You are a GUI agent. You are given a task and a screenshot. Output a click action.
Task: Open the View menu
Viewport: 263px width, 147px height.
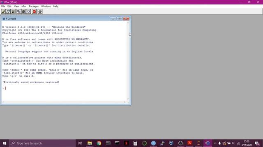[x=16, y=7]
